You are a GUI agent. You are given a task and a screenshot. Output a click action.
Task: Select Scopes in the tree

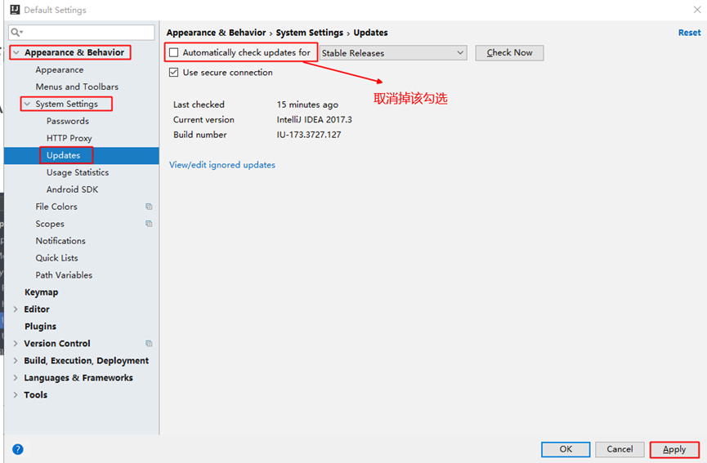pos(50,224)
